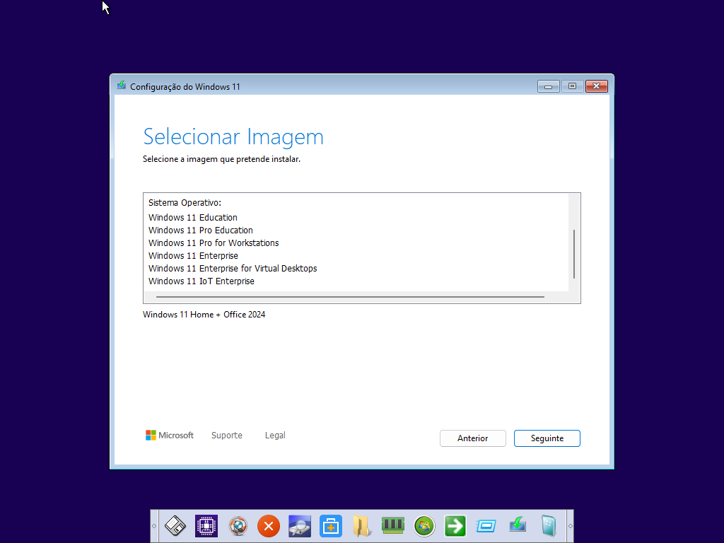The height and width of the screenshot is (543, 724).
Task: Click the dock's right edge handle diamond
Action: coord(571,526)
